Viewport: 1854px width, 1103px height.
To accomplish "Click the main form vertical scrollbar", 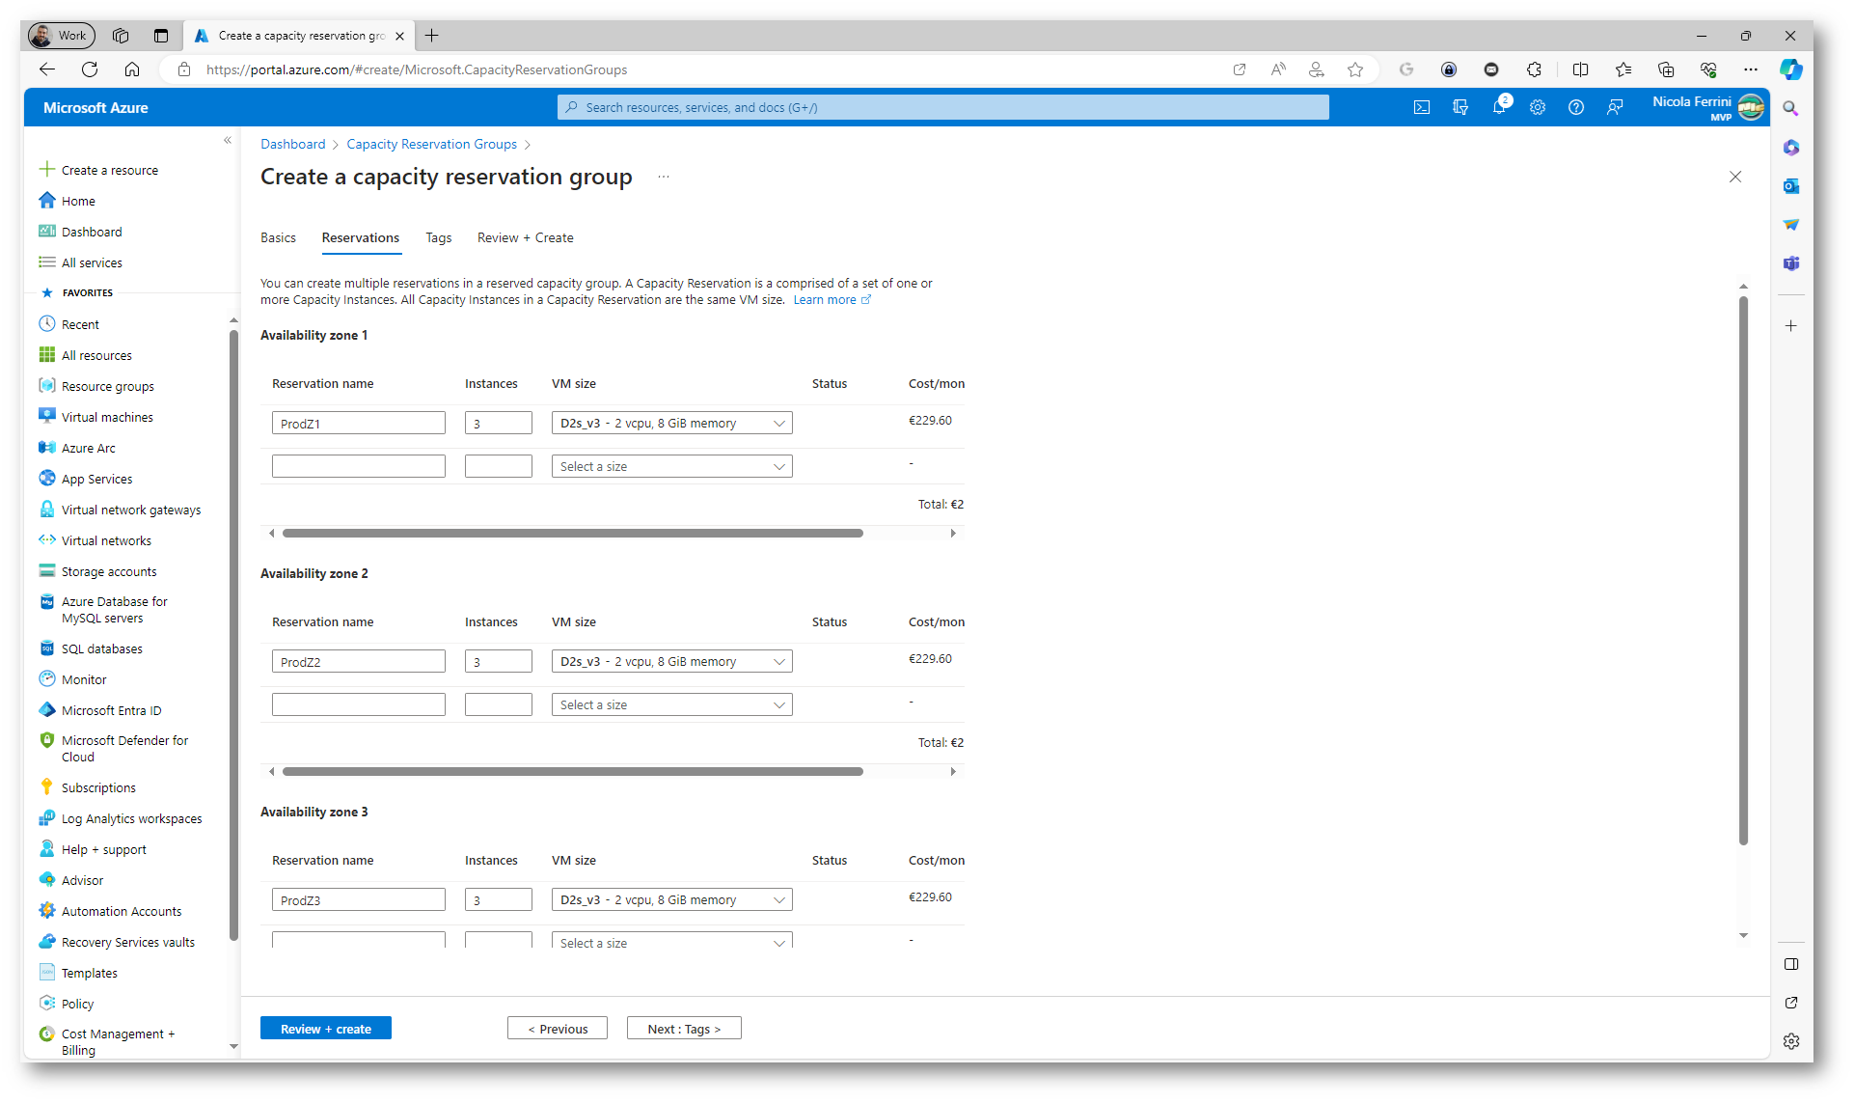I will click(1743, 569).
